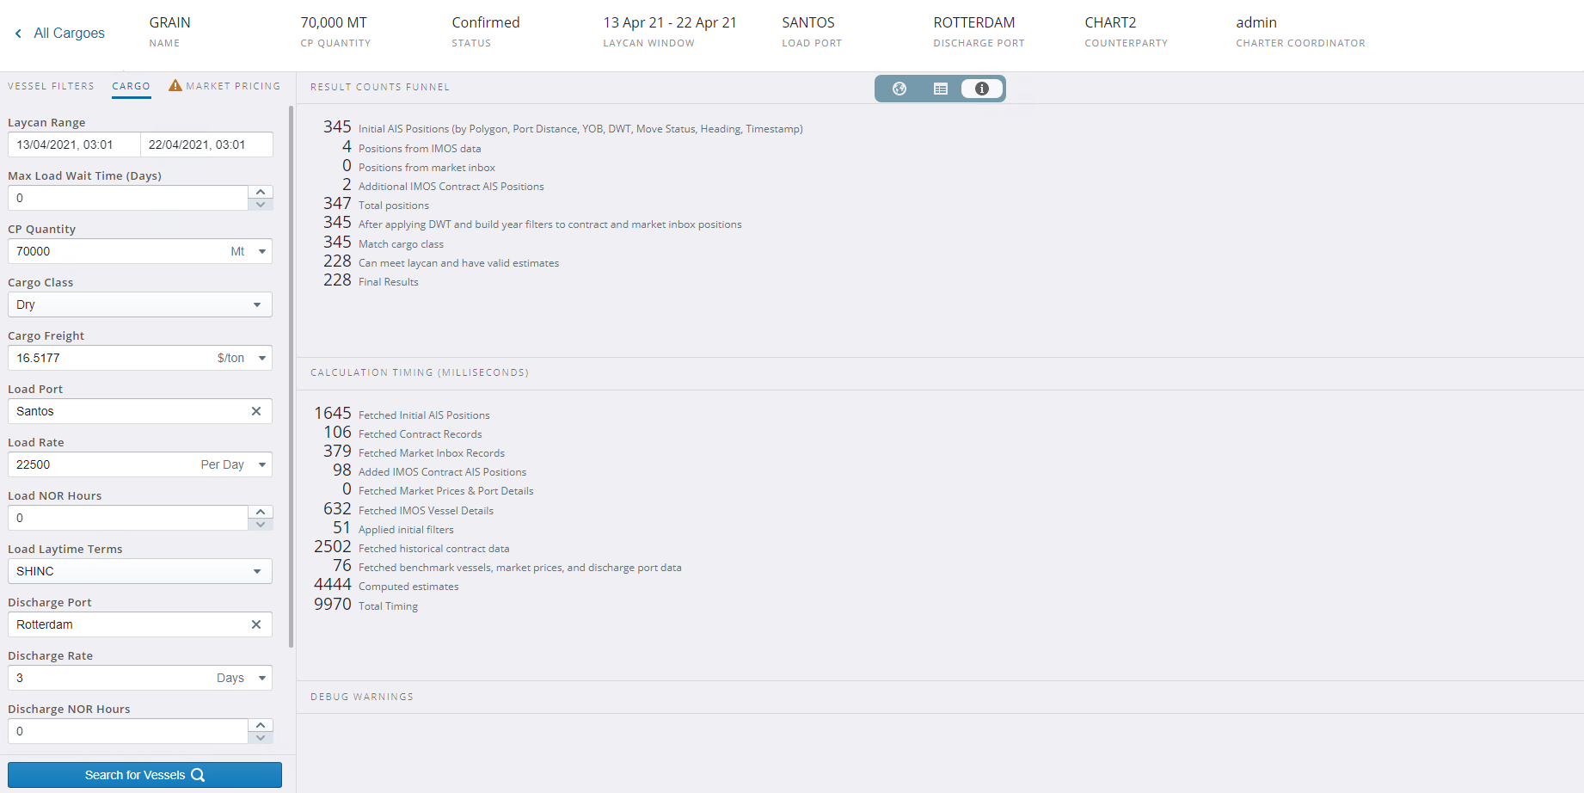The image size is (1584, 793).
Task: Open the CP Quantity unit dropdown
Action: (261, 251)
